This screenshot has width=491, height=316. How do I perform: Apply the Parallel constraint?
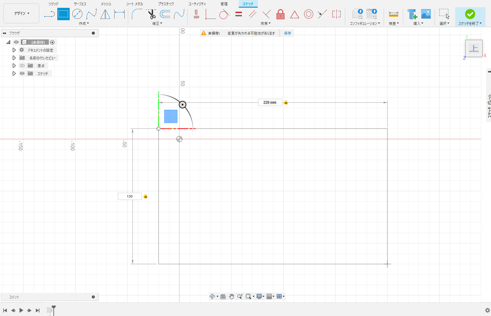252,14
